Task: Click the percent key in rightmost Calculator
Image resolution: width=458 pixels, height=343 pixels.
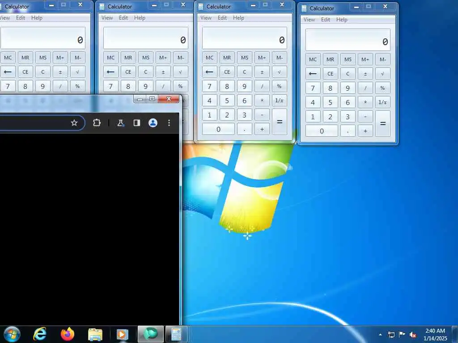Action: coord(383,88)
